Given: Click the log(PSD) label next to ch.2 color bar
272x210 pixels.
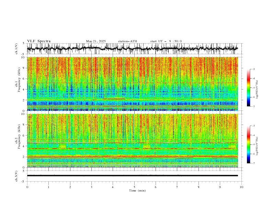Looking at the screenshot, I should pos(257,146).
